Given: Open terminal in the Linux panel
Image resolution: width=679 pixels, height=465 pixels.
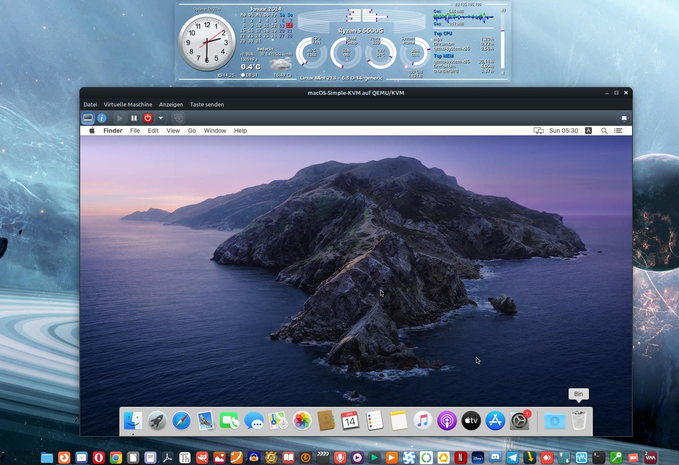Looking at the screenshot, I should coord(599,457).
